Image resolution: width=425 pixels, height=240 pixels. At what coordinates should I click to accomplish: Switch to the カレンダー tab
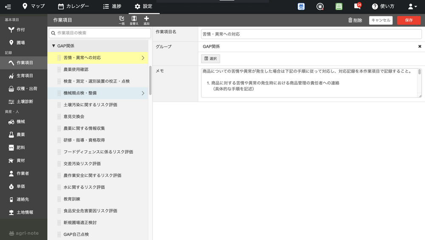[74, 6]
